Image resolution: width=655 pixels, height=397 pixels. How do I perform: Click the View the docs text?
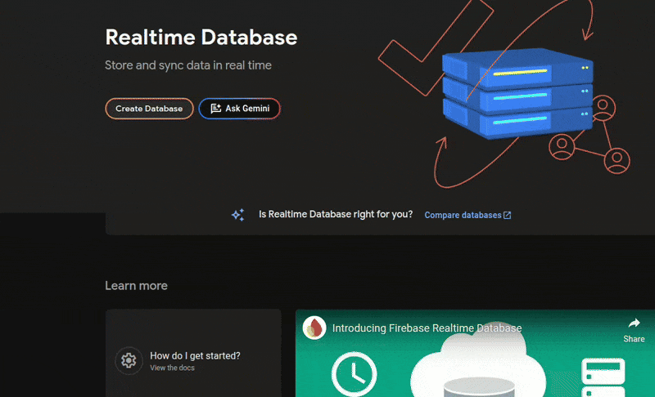[172, 368]
